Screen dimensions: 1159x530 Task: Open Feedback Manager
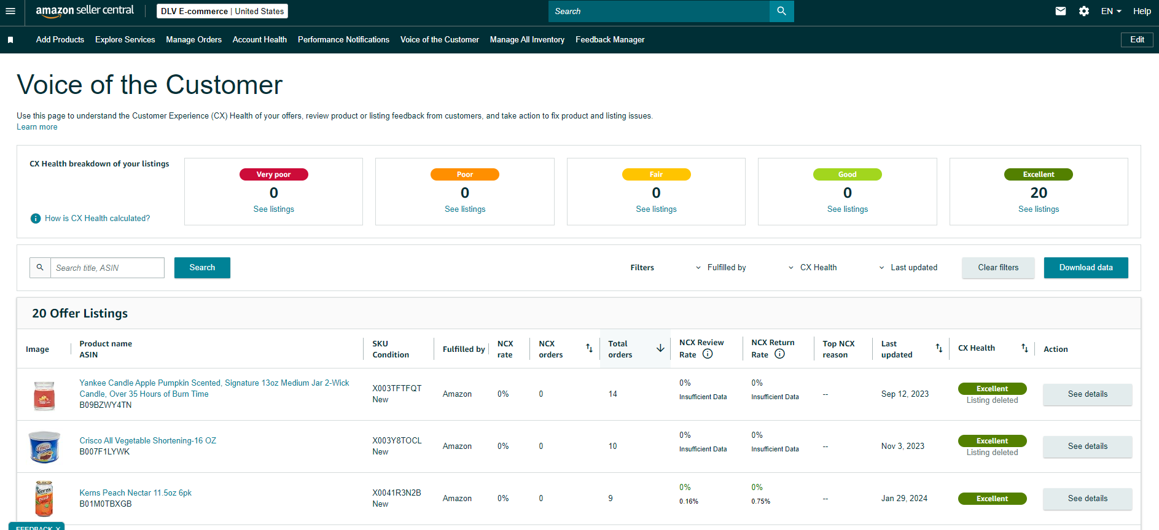coord(610,40)
